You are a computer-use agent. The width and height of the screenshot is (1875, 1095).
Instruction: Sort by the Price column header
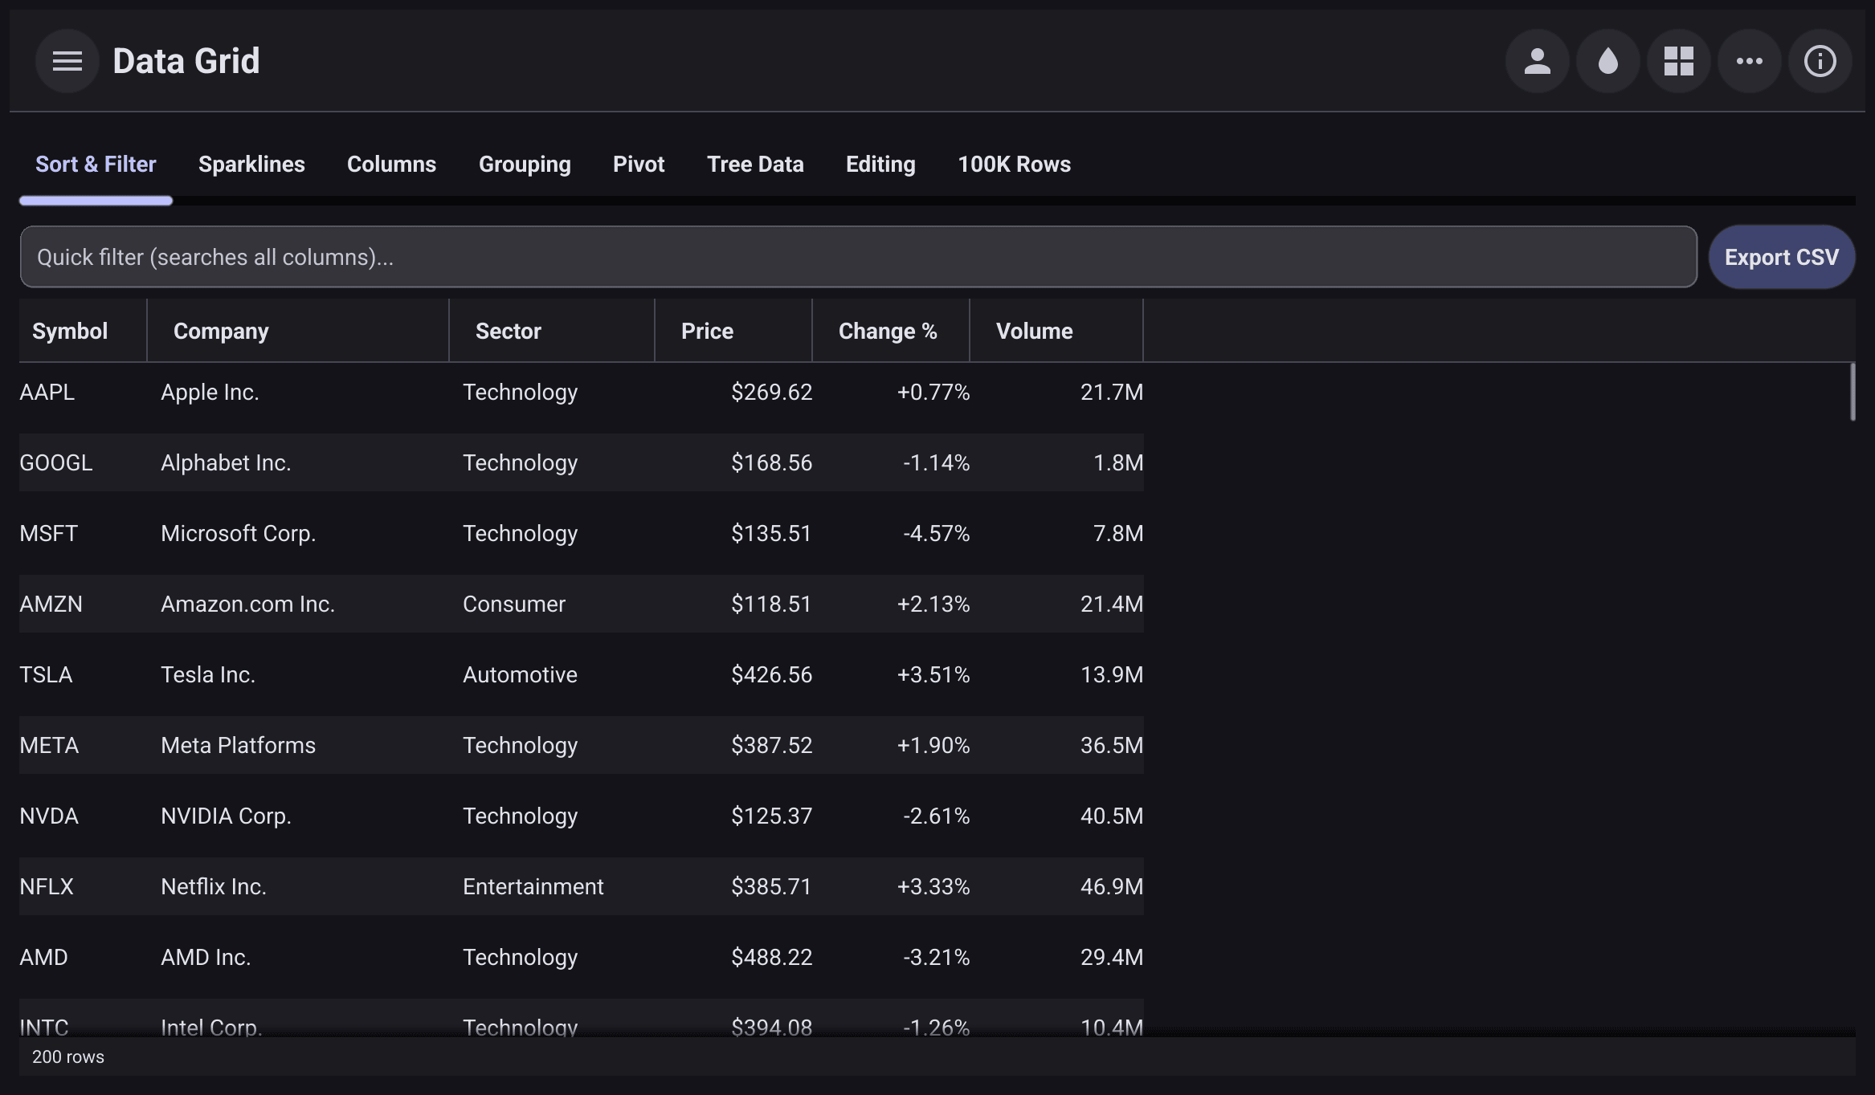click(x=733, y=331)
